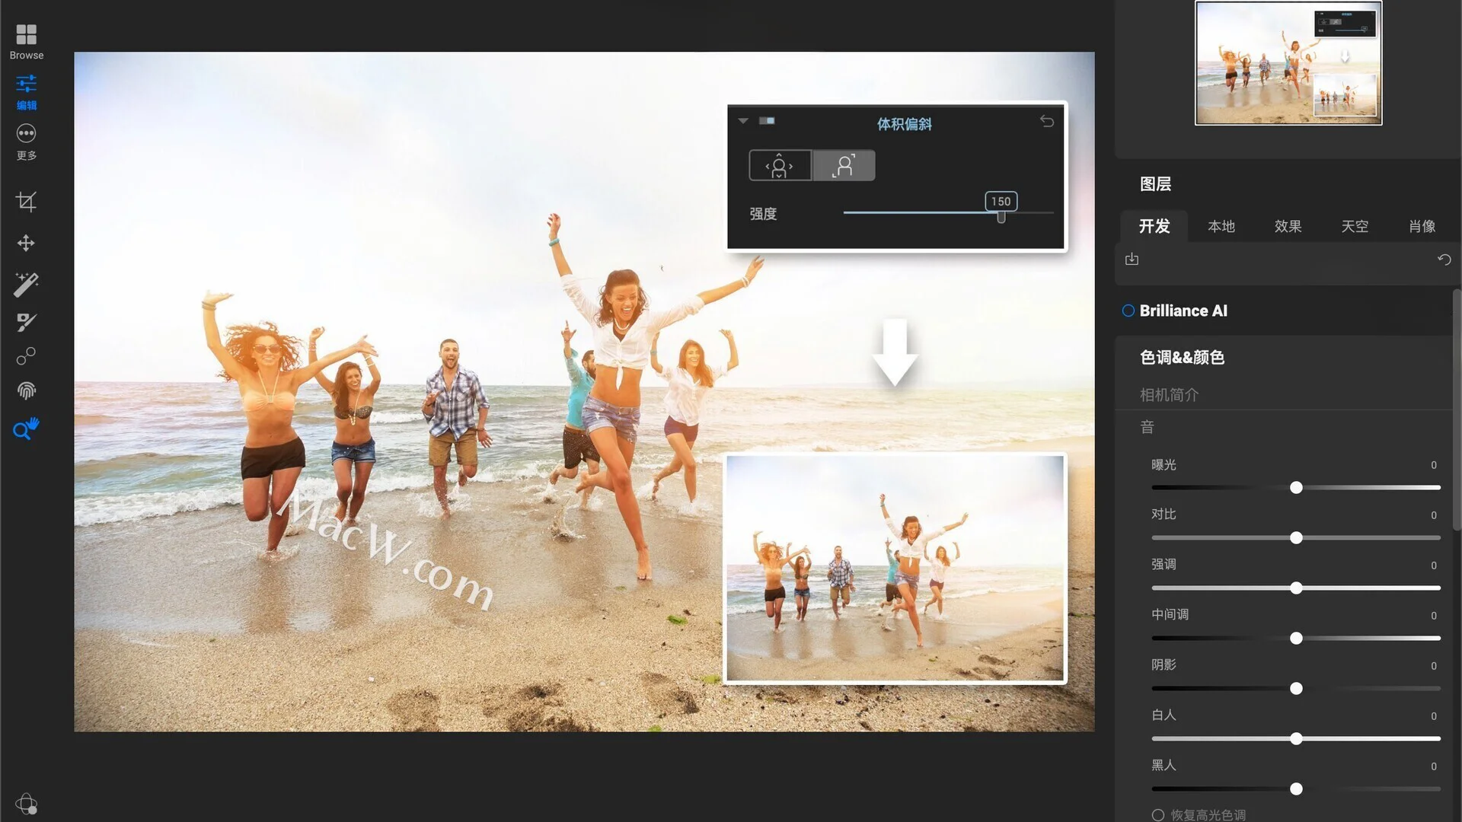This screenshot has width=1462, height=822.
Task: Select the fingerprint retouch tool
Action: click(x=26, y=390)
